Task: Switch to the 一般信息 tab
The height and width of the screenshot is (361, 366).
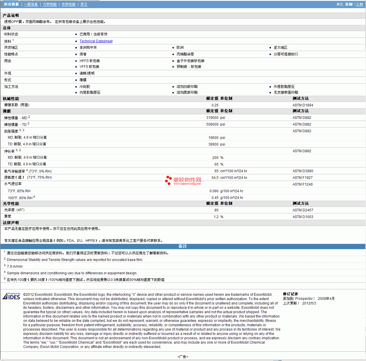Action: coord(31,4)
